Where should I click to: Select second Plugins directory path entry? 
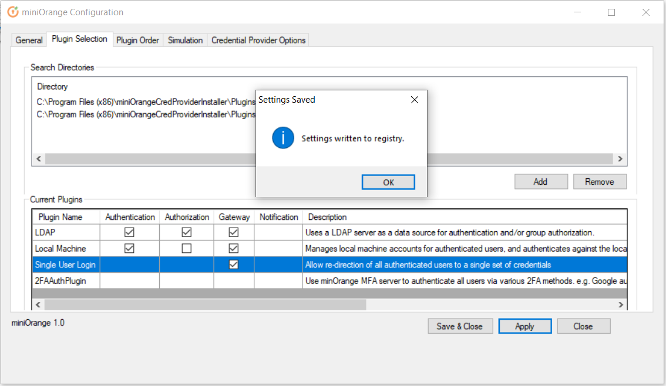point(146,114)
